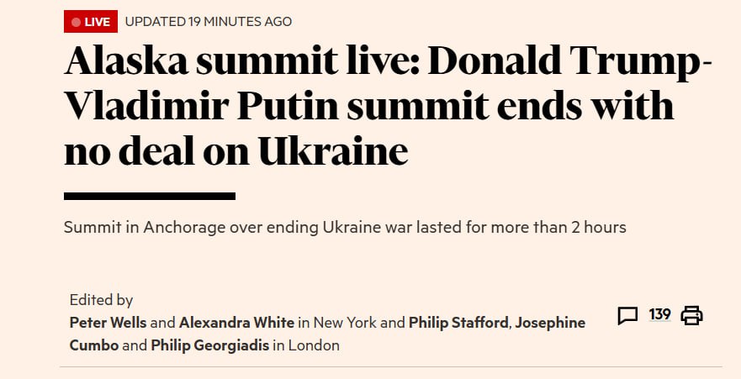The height and width of the screenshot is (379, 741).
Task: Click the red LIVE badge
Action: [90, 21]
